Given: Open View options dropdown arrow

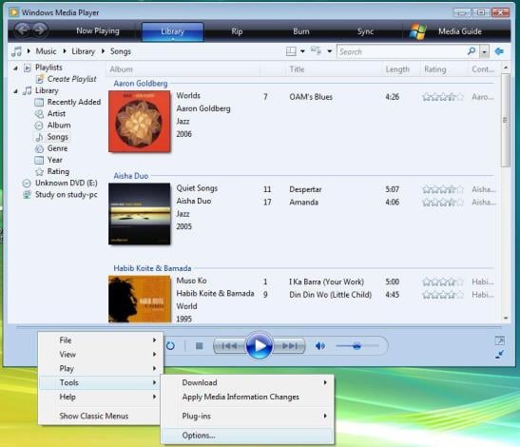Looking at the screenshot, I should [x=329, y=51].
